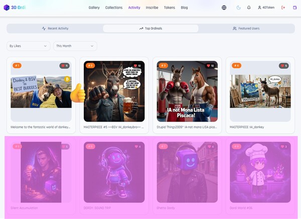The image size is (301, 219).
Task: Open the globe language selector
Action: (x=224, y=8)
